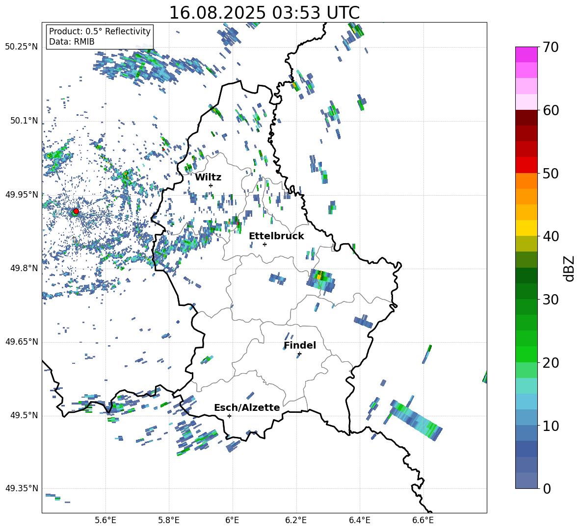The image size is (581, 530).
Task: Click the longitude label 6.4°E
Action: (359, 520)
